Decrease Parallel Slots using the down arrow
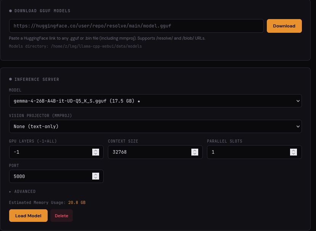The height and width of the screenshot is (231, 316). coord(294,154)
